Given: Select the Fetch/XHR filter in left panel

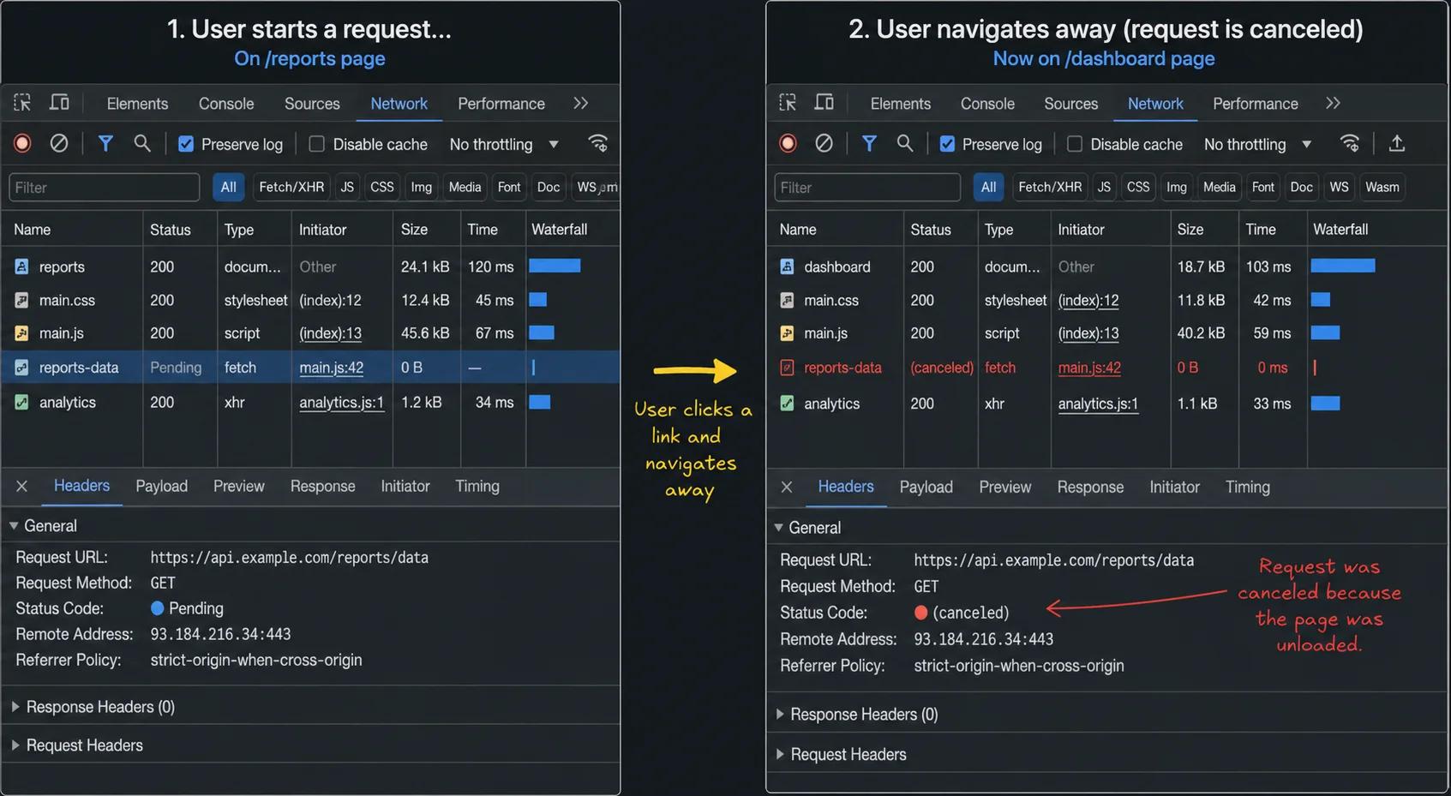Looking at the screenshot, I should tap(291, 187).
